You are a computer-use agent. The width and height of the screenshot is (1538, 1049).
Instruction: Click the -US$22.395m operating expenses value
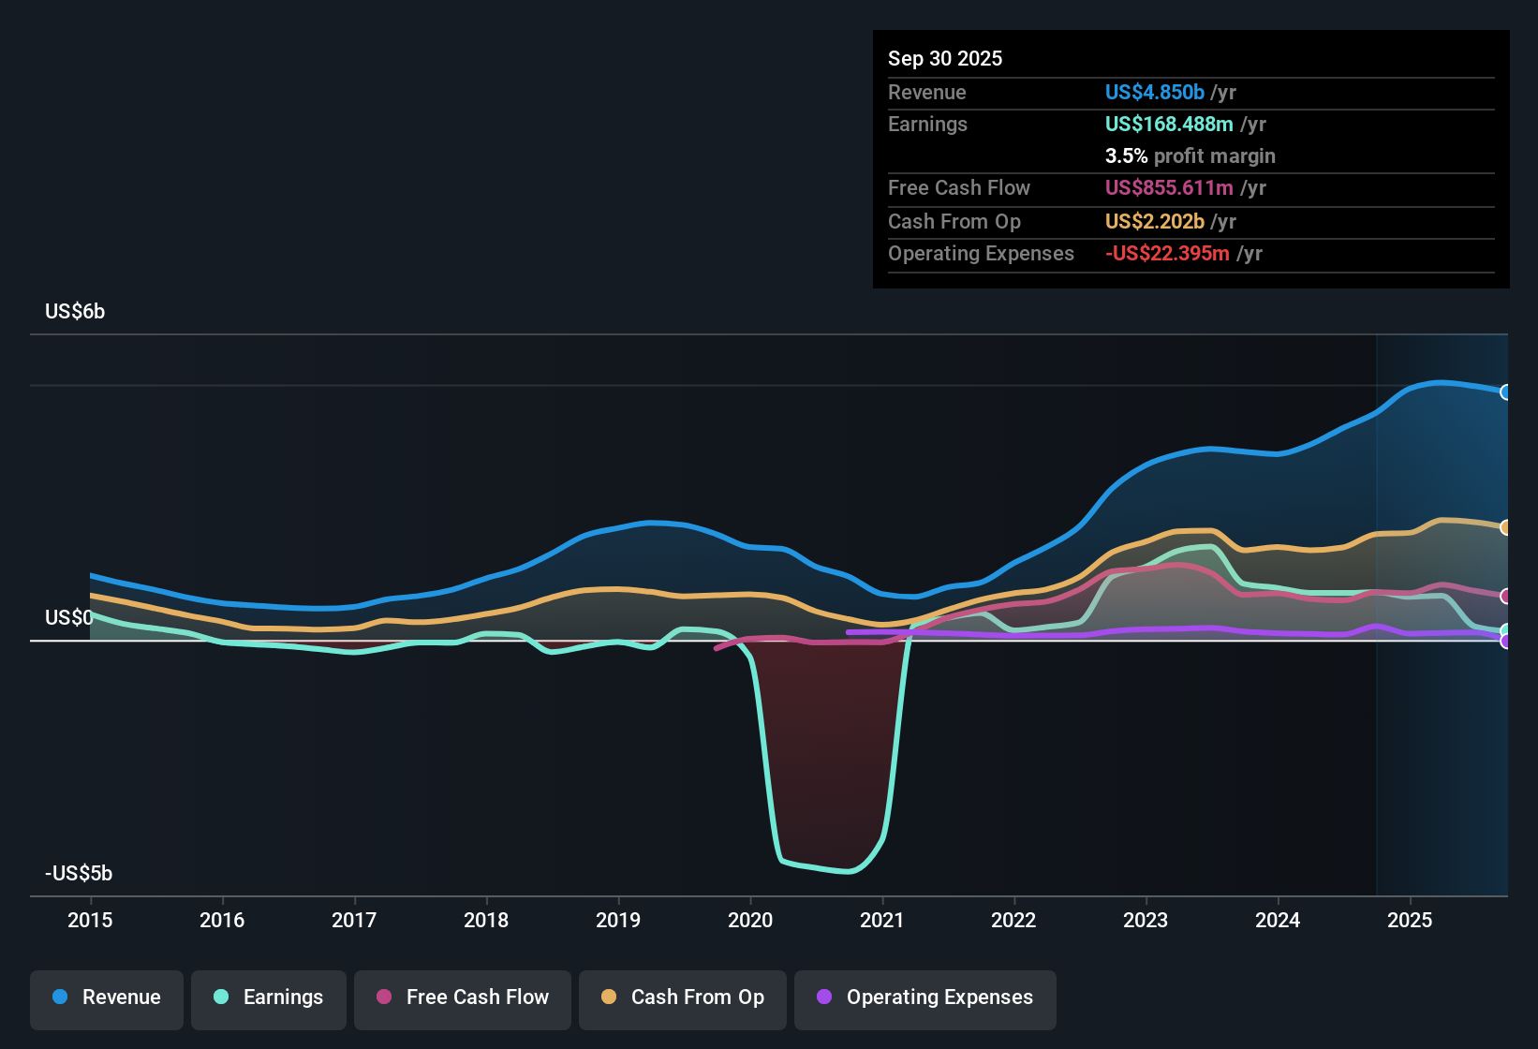click(1166, 253)
